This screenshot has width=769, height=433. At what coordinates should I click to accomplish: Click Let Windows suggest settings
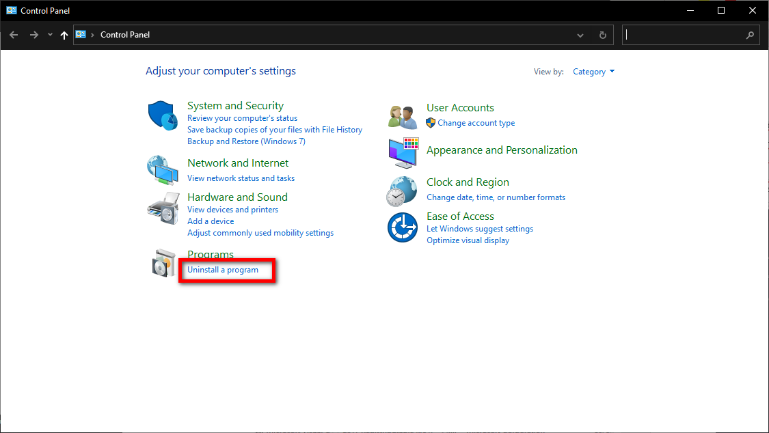[x=480, y=229]
